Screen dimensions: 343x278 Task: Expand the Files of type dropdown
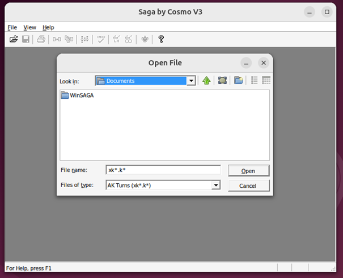click(x=215, y=185)
